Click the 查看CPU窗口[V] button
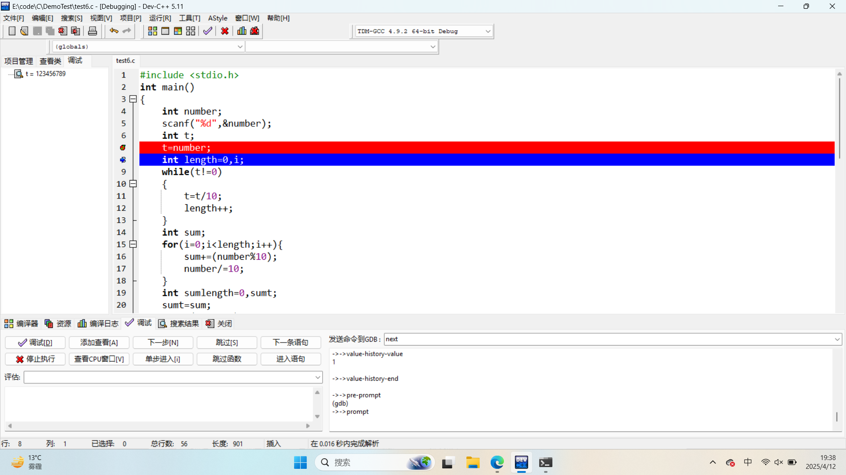This screenshot has width=846, height=475. pos(99,359)
